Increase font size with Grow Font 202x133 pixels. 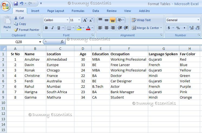click(x=85, y=20)
